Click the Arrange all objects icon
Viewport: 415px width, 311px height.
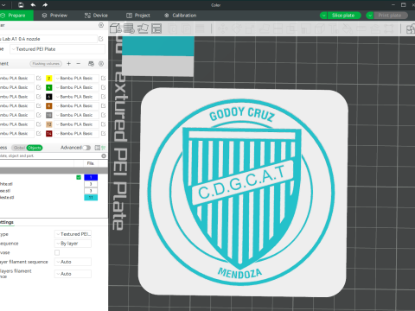pyautogui.click(x=156, y=29)
